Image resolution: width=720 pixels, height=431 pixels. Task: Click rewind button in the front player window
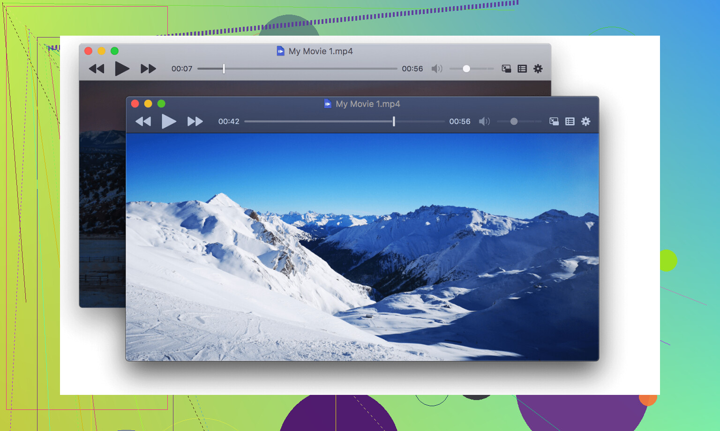point(143,121)
